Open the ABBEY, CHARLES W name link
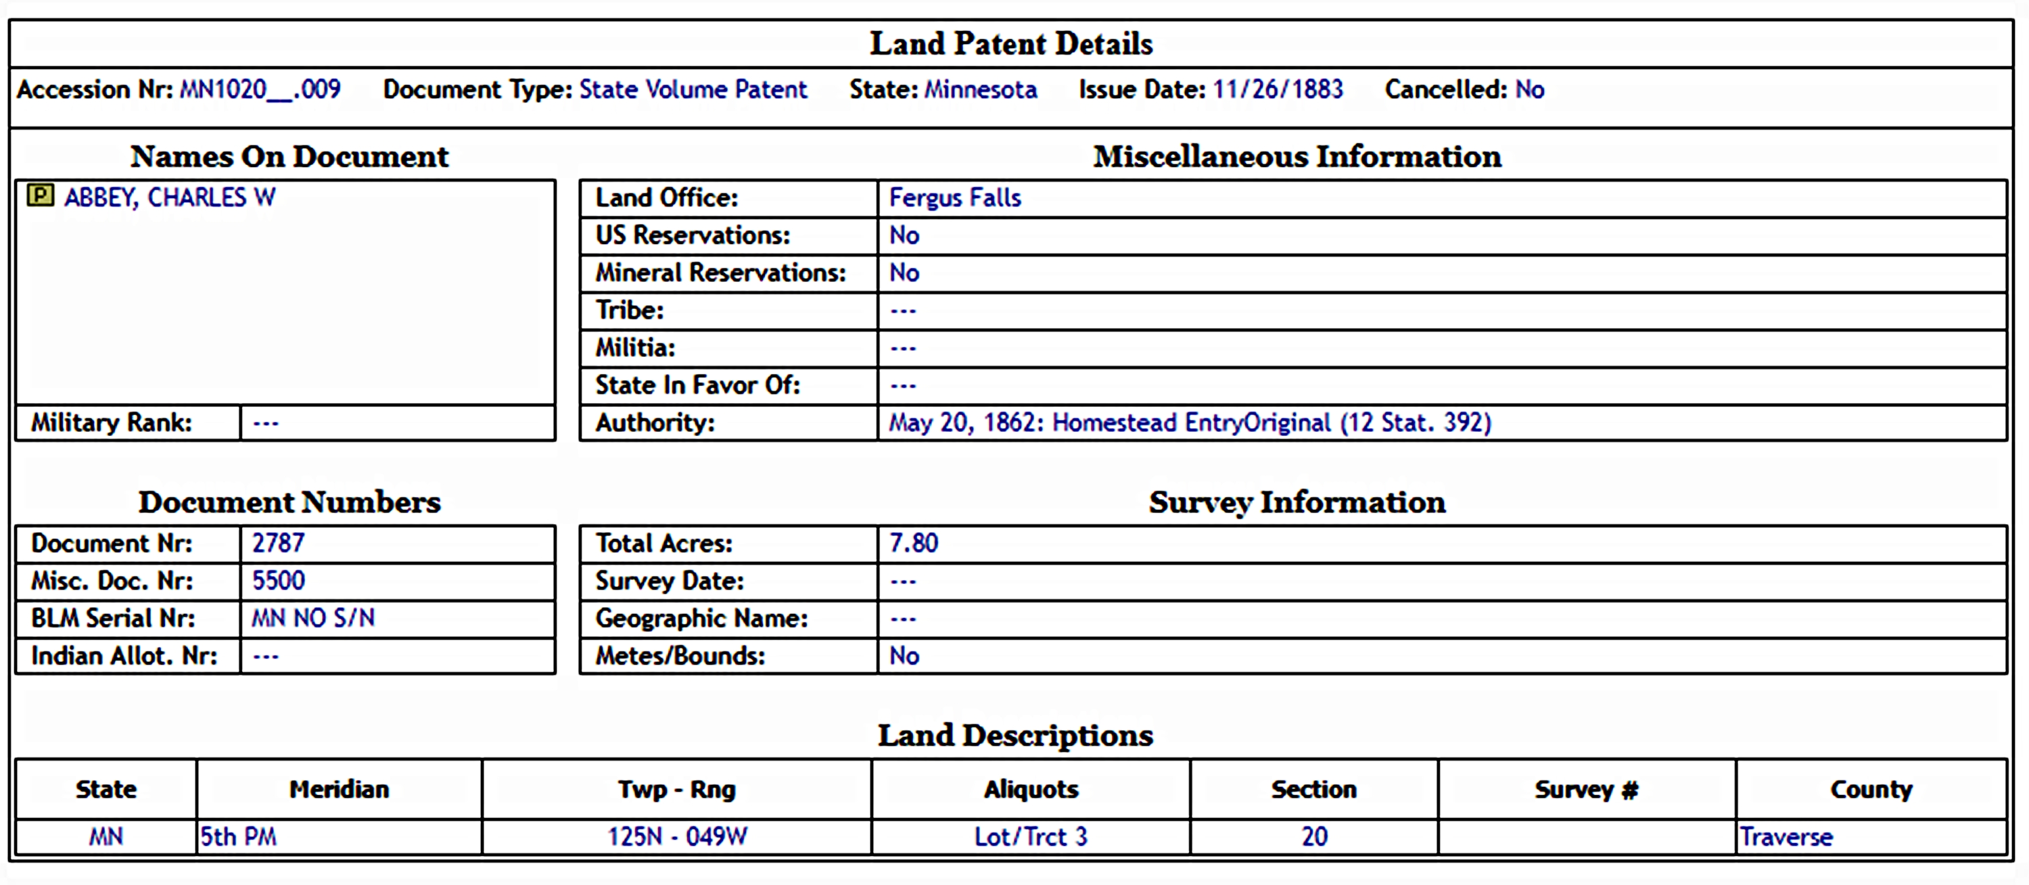Viewport: 2029px width, 885px height. [x=169, y=197]
